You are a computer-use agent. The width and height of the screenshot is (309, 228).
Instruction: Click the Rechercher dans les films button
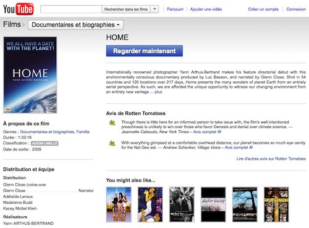(x=126, y=9)
